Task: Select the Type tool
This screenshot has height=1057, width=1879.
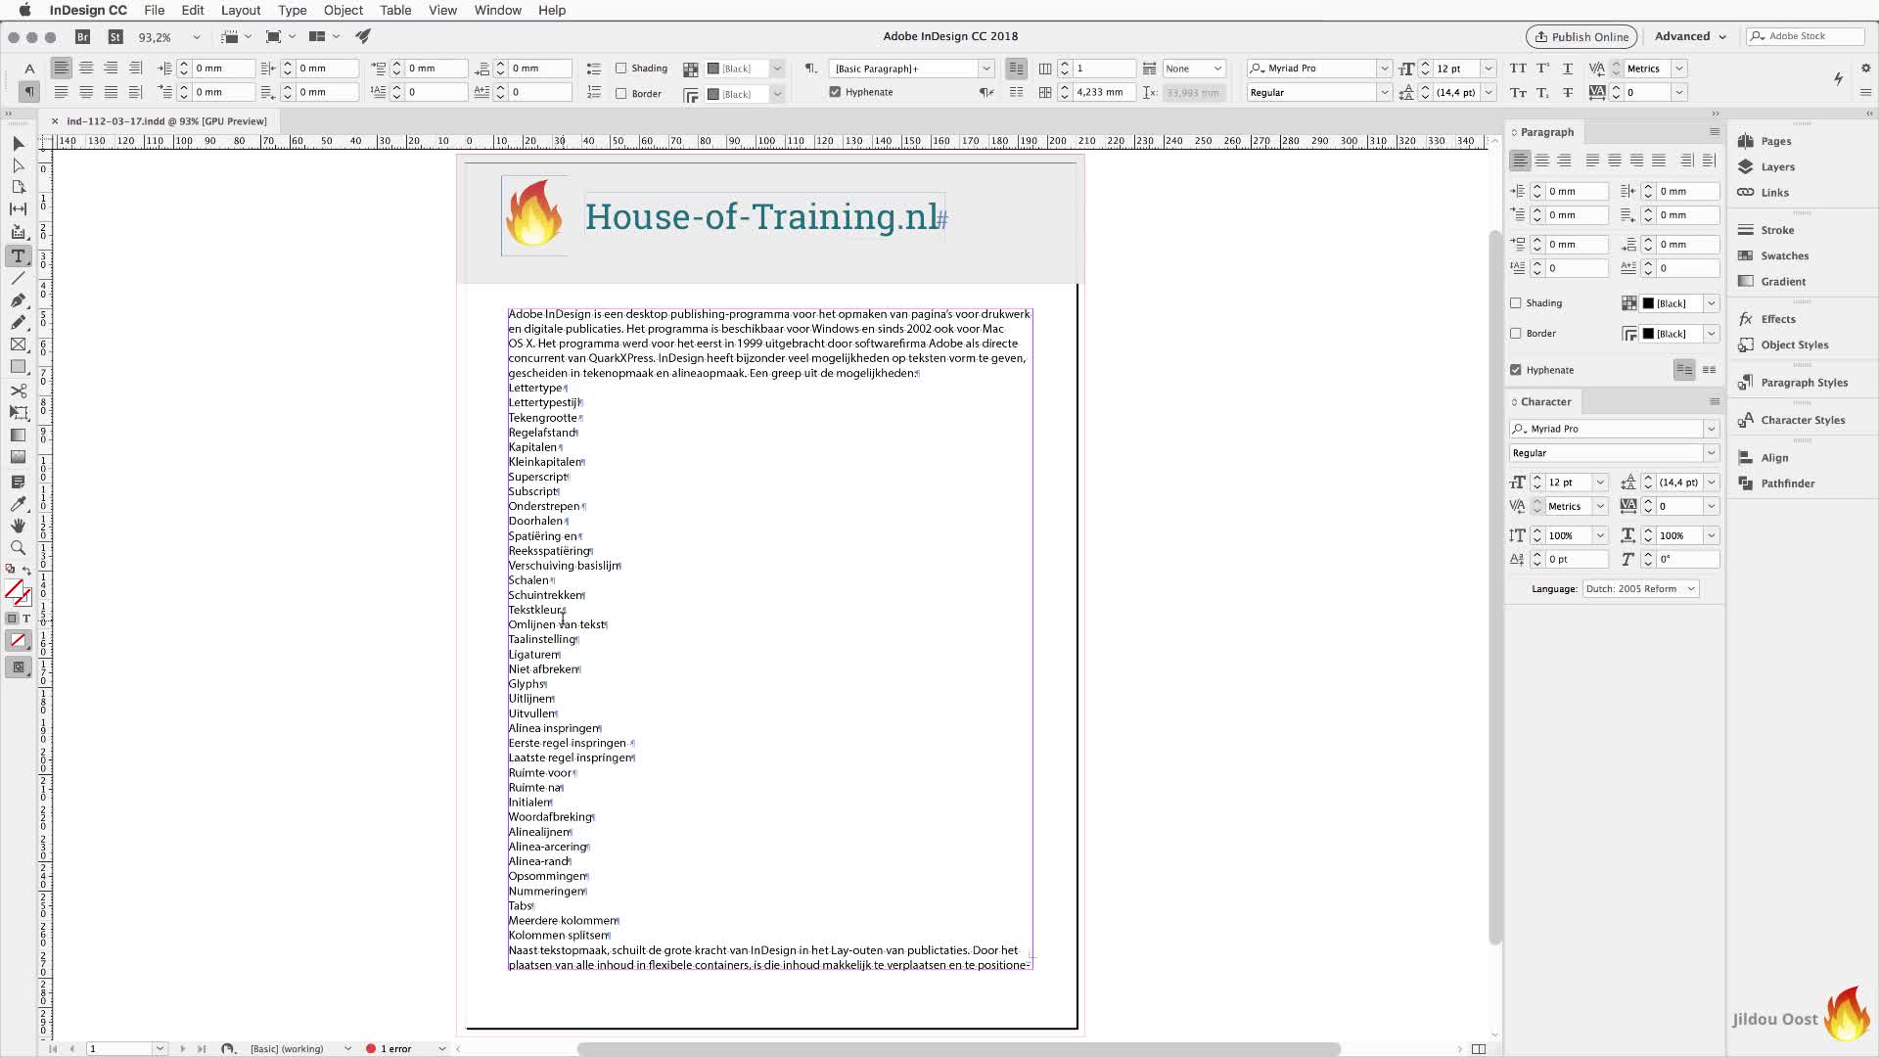Action: tap(19, 256)
